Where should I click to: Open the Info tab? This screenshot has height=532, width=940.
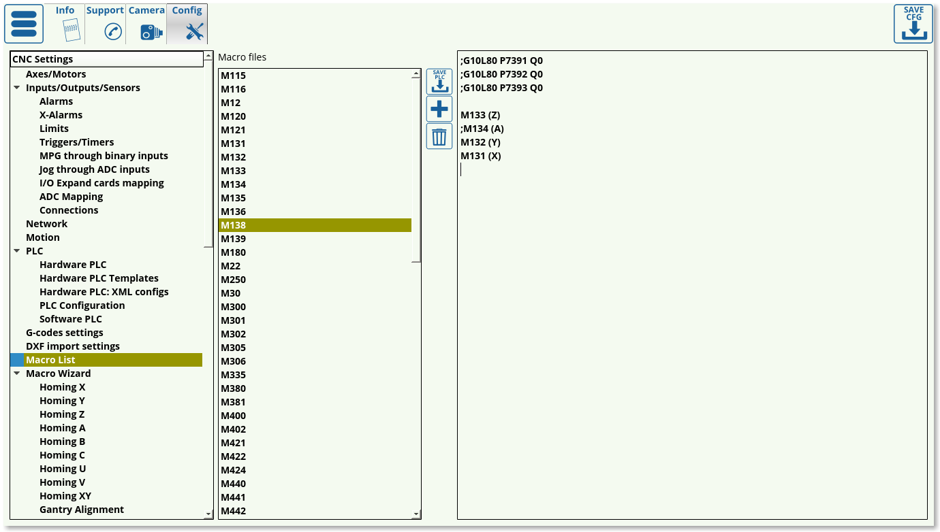tap(65, 24)
